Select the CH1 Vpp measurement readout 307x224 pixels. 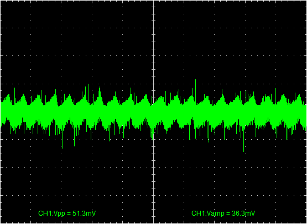67,213
